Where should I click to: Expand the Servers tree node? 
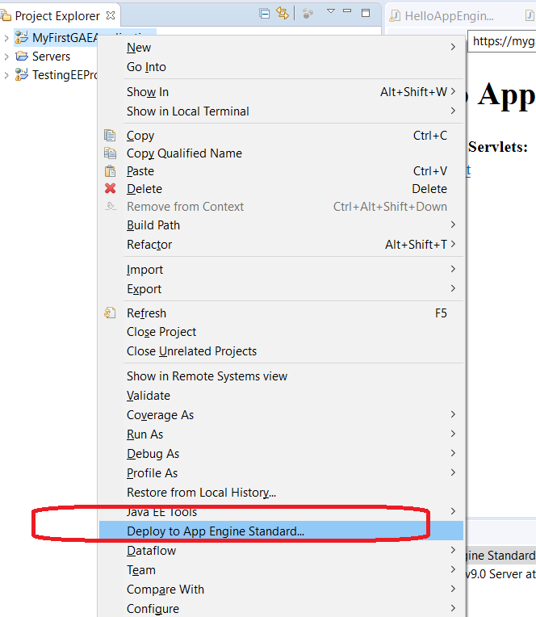coord(7,57)
